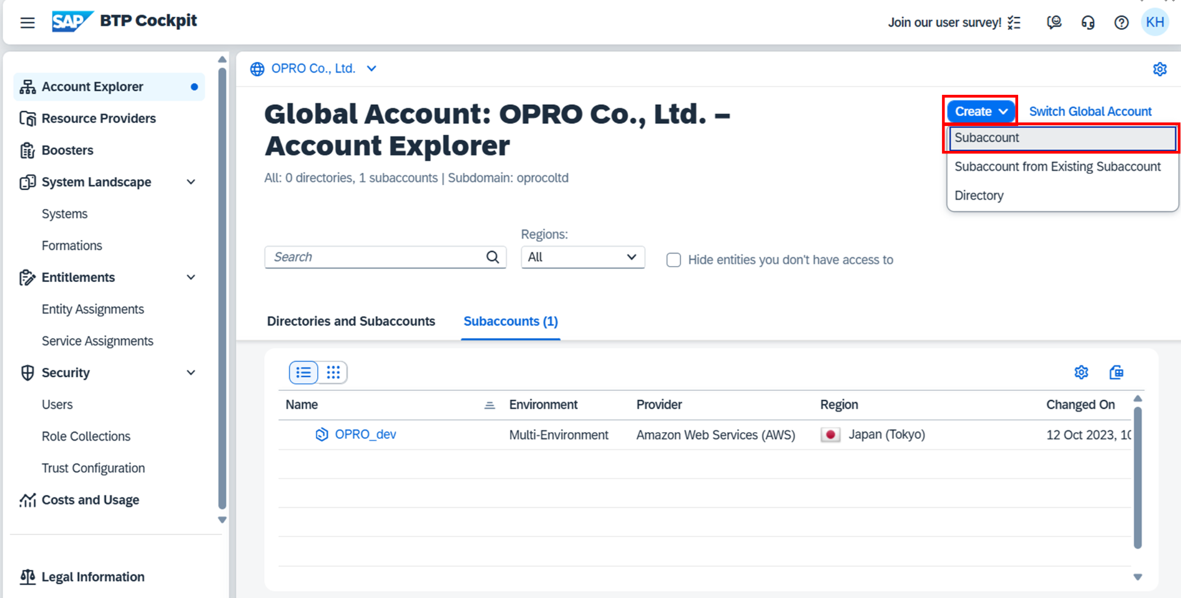This screenshot has height=598, width=1181.
Task: Open the feedback chat icon in header
Action: (x=1054, y=23)
